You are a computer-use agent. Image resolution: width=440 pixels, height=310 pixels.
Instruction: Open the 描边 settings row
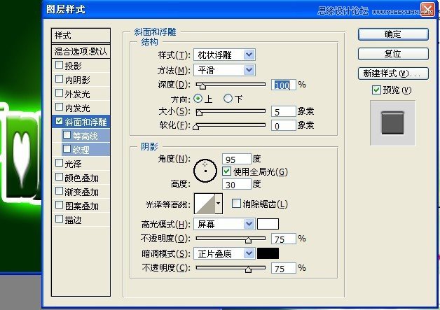click(x=81, y=220)
